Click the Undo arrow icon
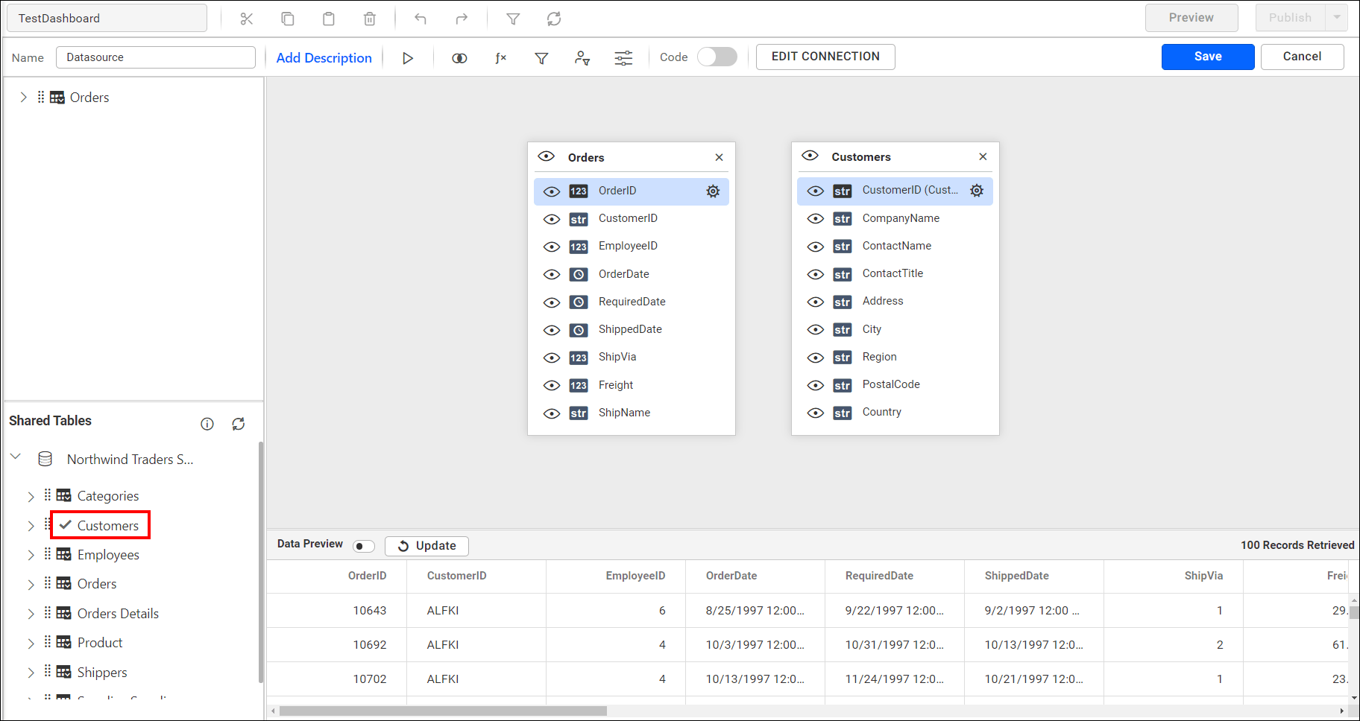 click(x=421, y=19)
